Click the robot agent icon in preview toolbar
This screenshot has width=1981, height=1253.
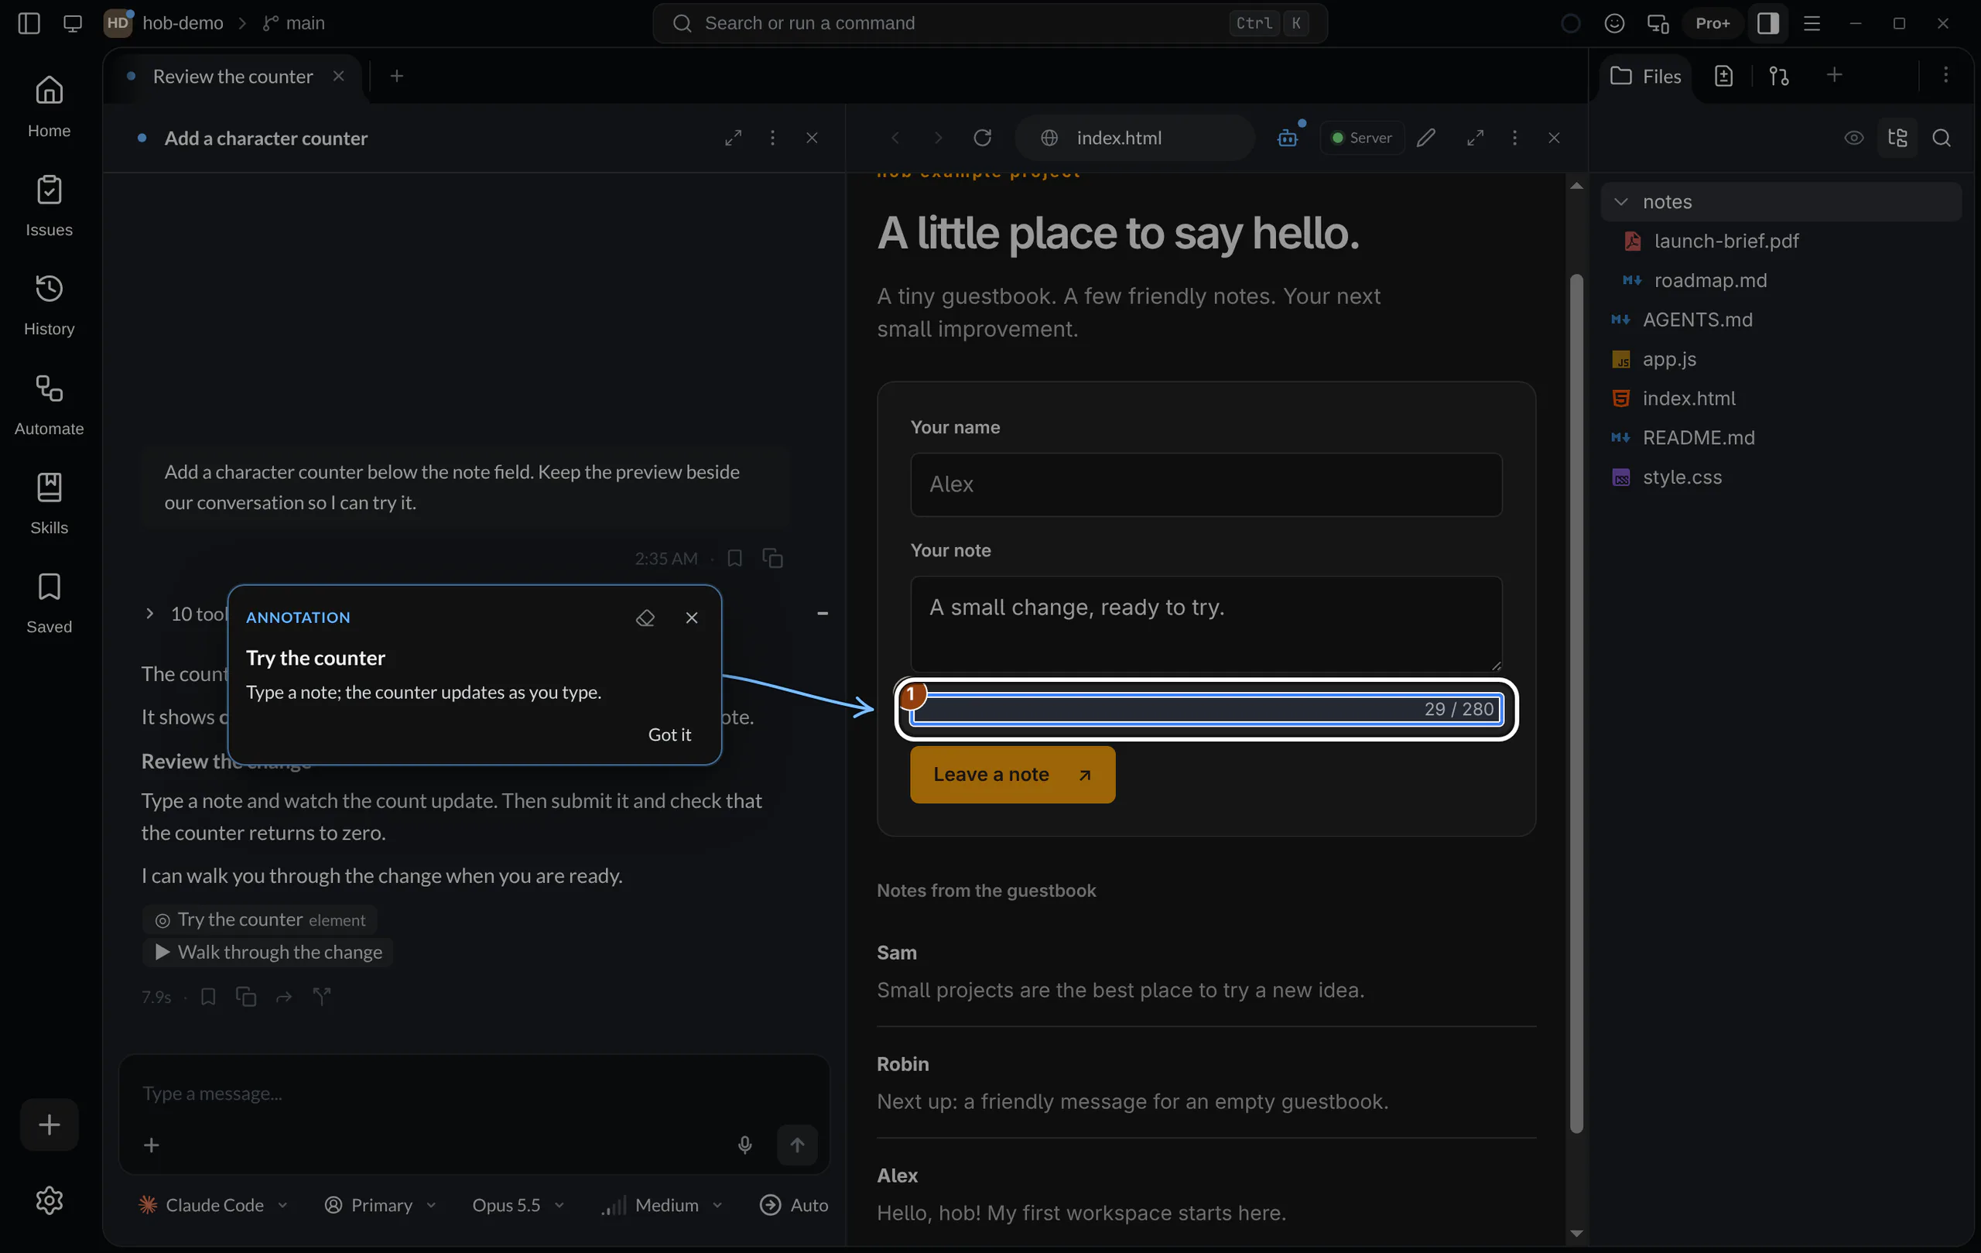[x=1288, y=138]
